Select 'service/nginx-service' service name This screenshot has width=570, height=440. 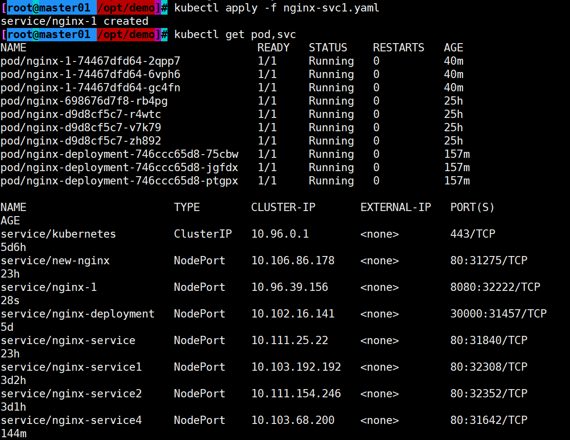click(68, 340)
